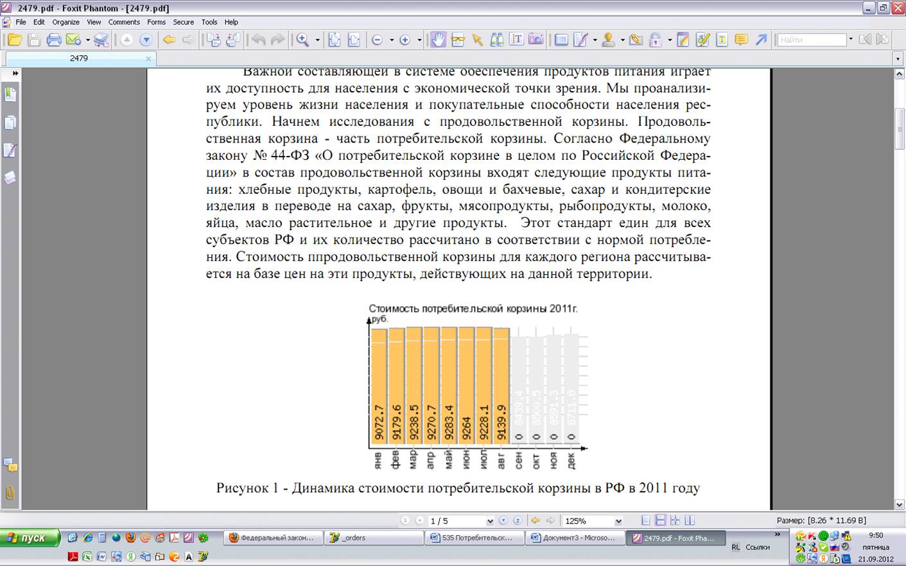Expand the navigation panel with the arrow
The width and height of the screenshot is (906, 566).
pos(15,73)
